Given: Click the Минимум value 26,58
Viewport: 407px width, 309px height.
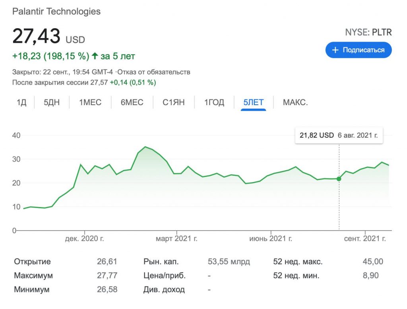Looking at the screenshot, I should pyautogui.click(x=107, y=289).
